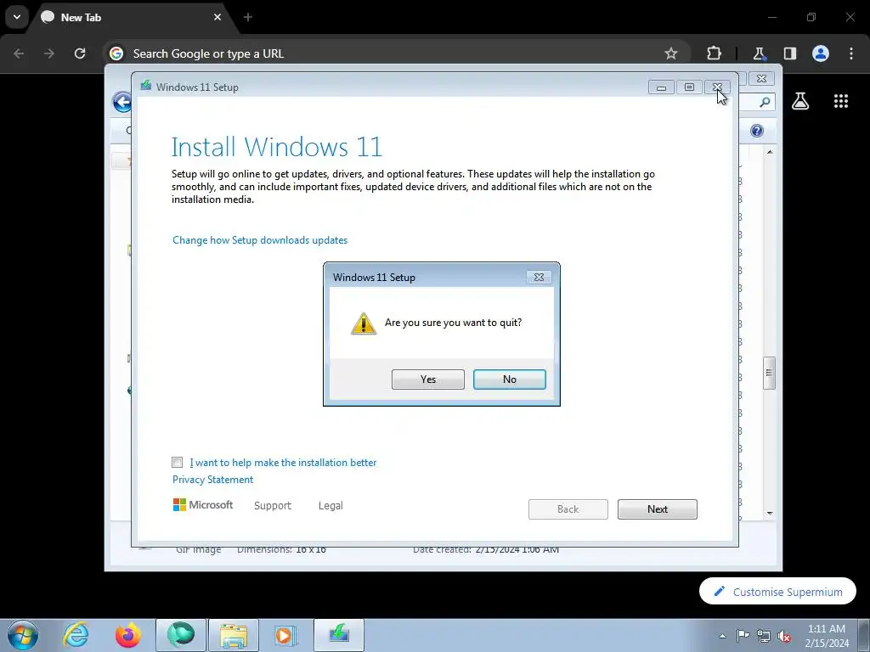
Task: Click the Explorer vertical scrollbar thumb
Action: click(769, 373)
